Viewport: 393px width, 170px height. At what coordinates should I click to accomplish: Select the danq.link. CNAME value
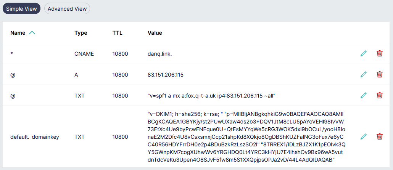tap(159, 54)
